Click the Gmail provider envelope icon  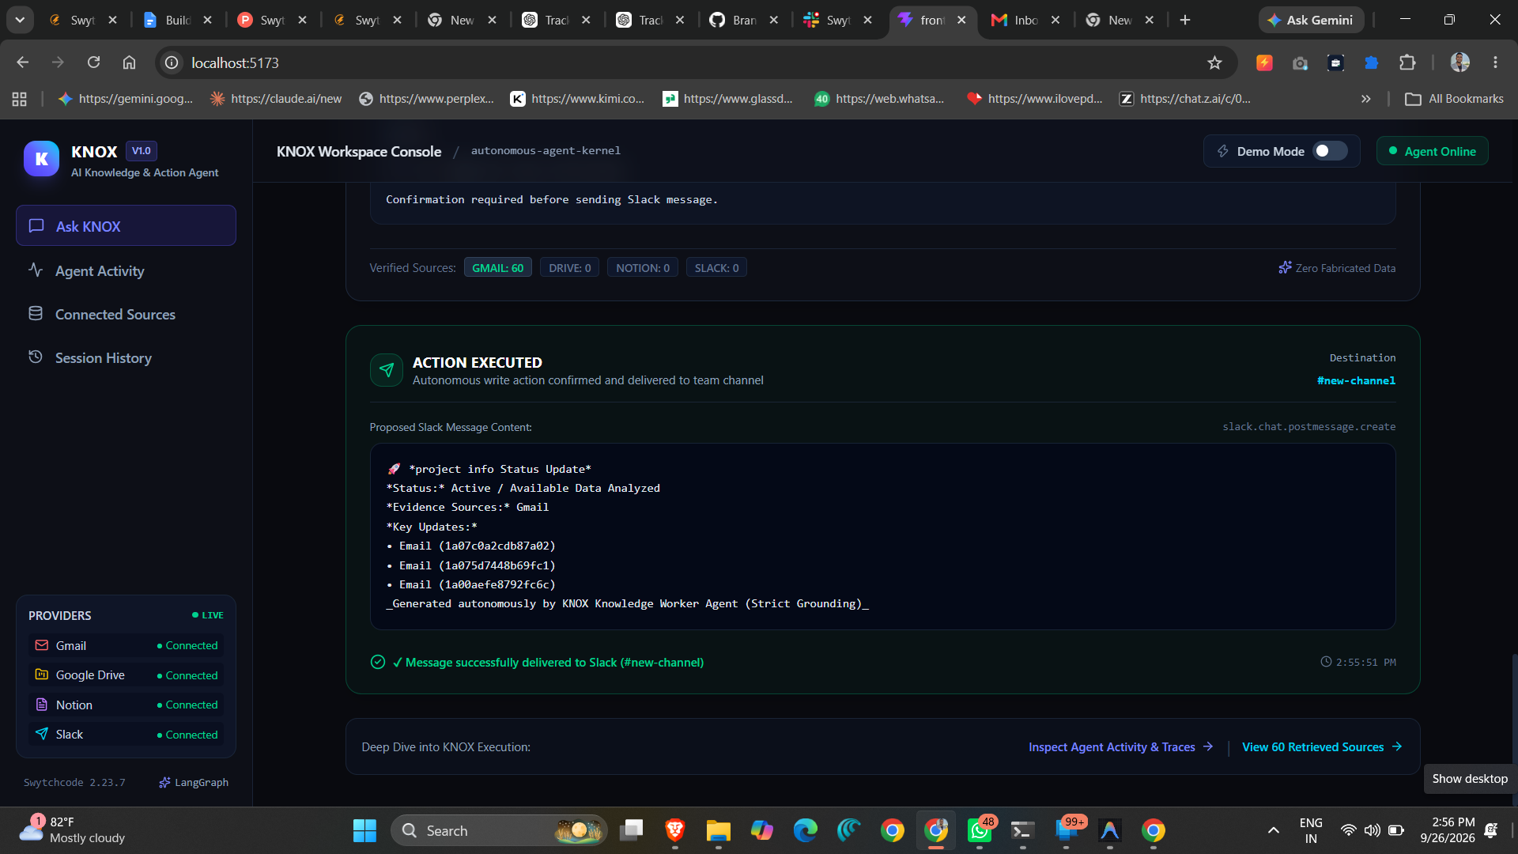point(42,645)
